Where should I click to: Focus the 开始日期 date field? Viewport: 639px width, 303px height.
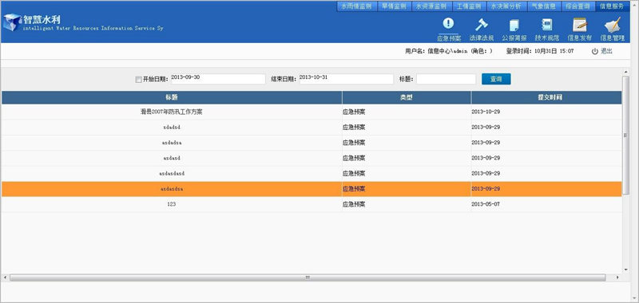(218, 79)
